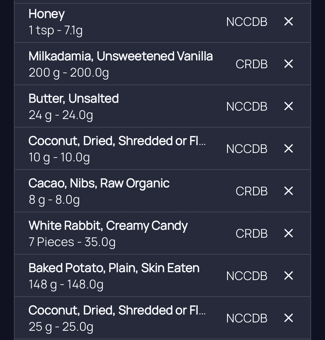Delete White Rabbit Creamy Candy via X
This screenshot has width=325, height=340.
point(289,233)
